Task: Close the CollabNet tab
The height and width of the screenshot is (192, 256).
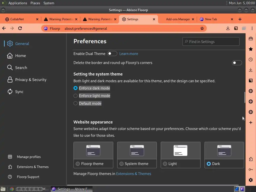Action: [x=37, y=19]
